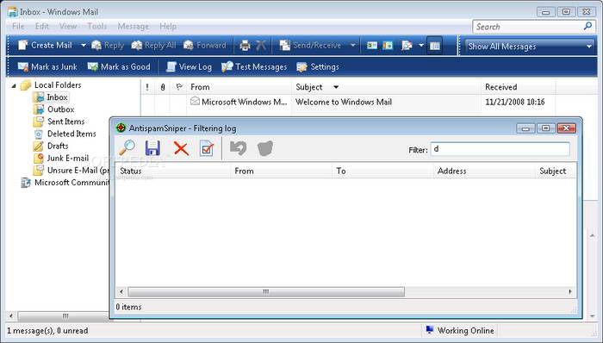The height and width of the screenshot is (343, 603).
Task: Click Mark as Good toolbar button
Action: 119,67
